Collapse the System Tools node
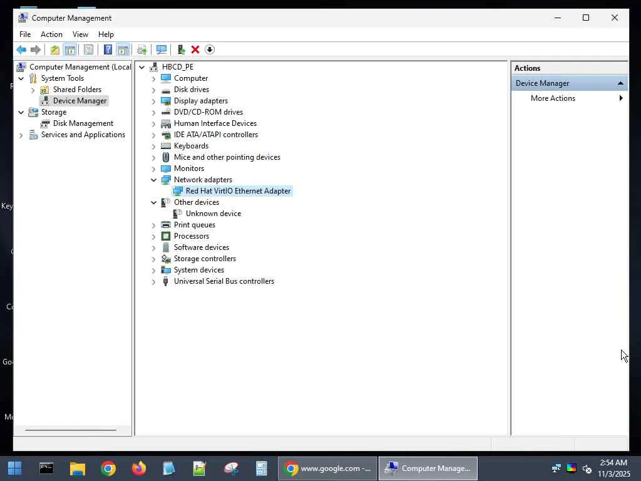641x481 pixels. [x=21, y=78]
